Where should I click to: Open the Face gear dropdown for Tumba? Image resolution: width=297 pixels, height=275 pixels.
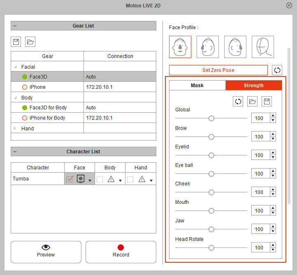[90, 180]
